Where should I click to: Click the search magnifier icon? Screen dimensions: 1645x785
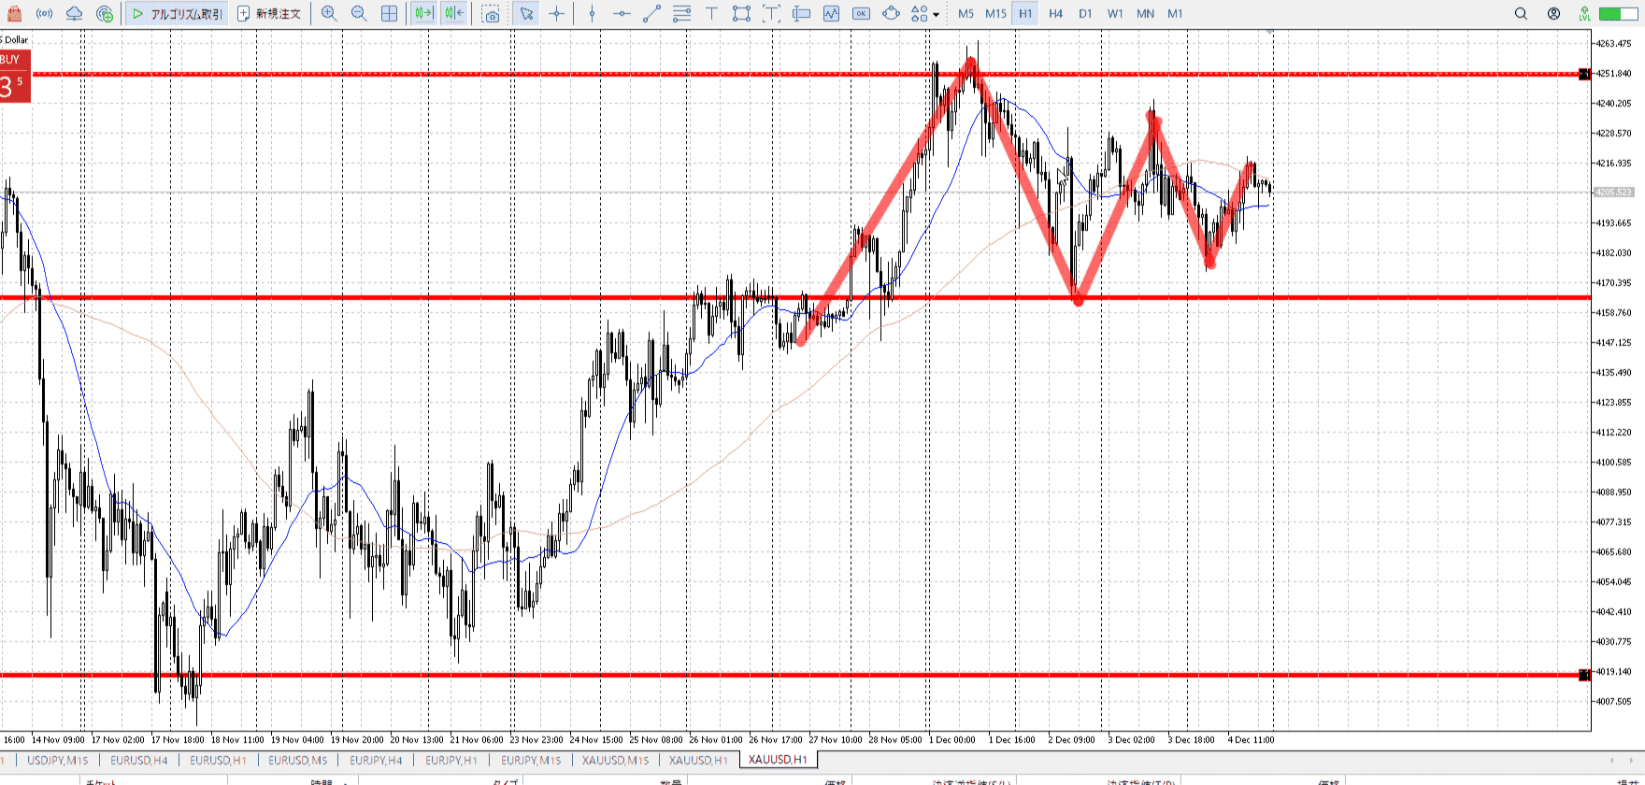(1521, 14)
